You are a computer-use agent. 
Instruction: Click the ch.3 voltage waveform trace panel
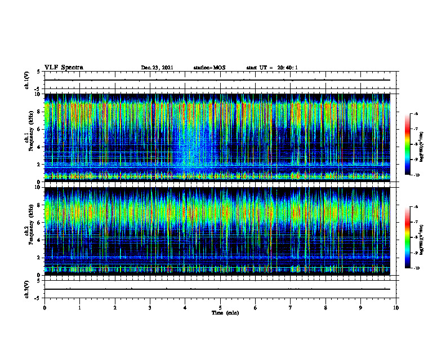tap(220, 289)
